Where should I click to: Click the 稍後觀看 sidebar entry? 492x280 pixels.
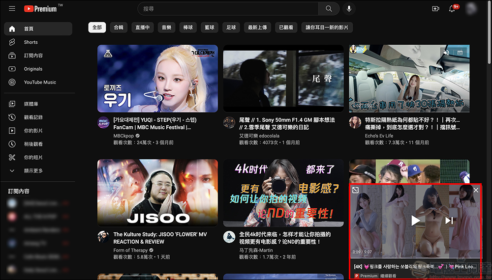pos(33,144)
